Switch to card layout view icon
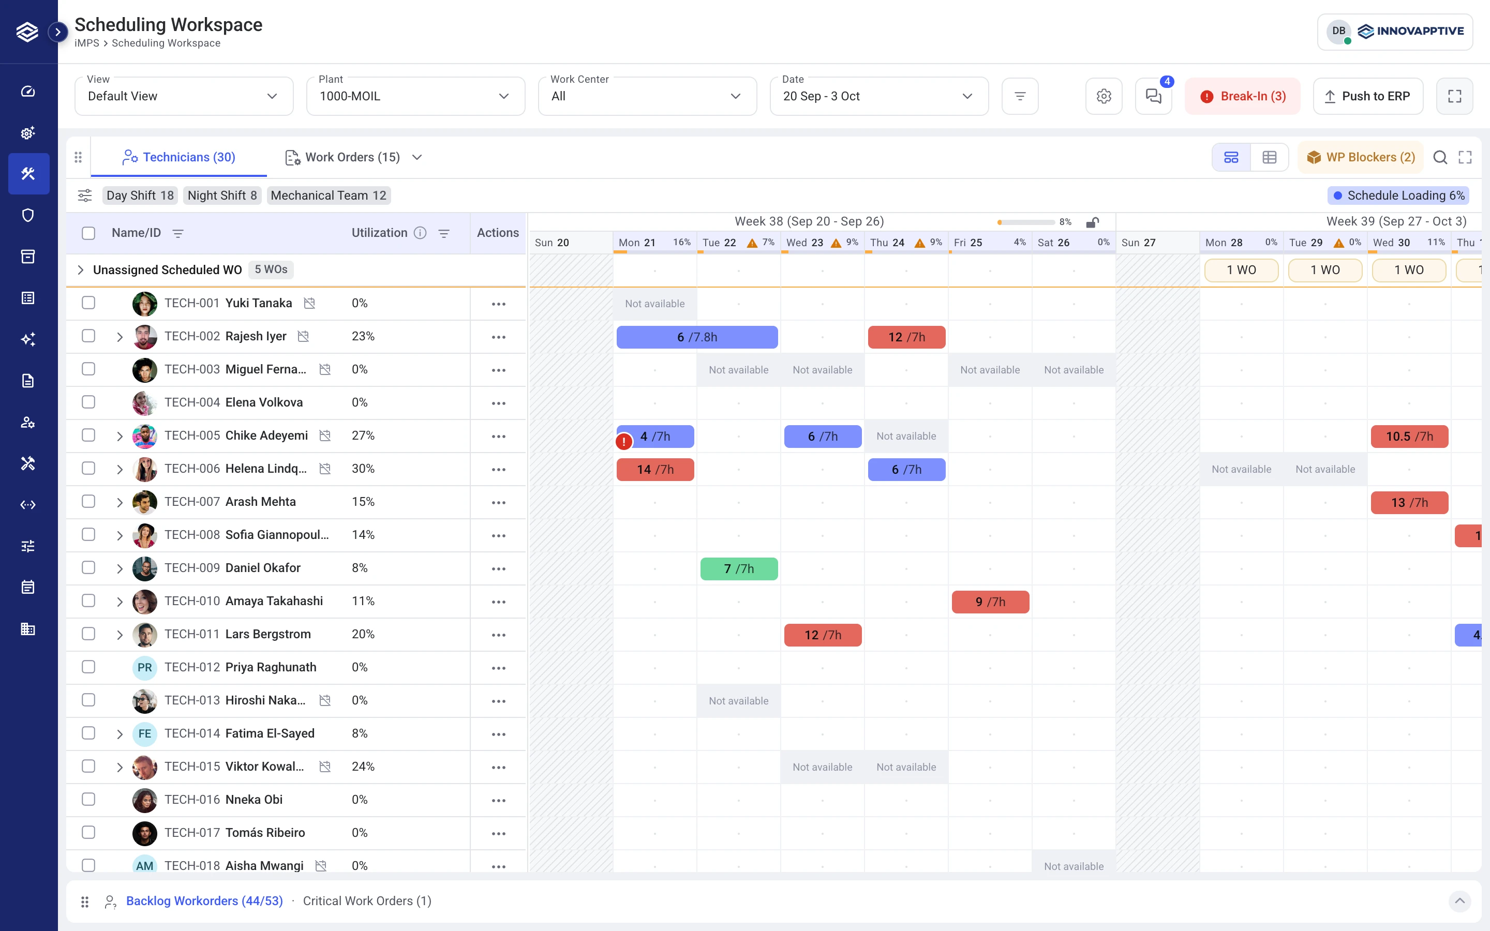The height and width of the screenshot is (931, 1490). [x=1231, y=157]
